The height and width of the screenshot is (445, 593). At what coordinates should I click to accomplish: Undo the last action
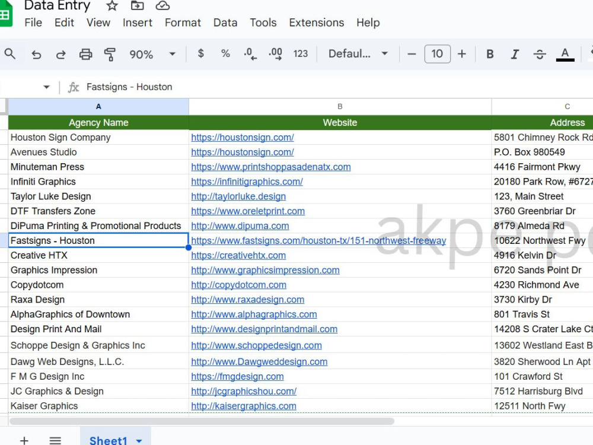coord(36,55)
